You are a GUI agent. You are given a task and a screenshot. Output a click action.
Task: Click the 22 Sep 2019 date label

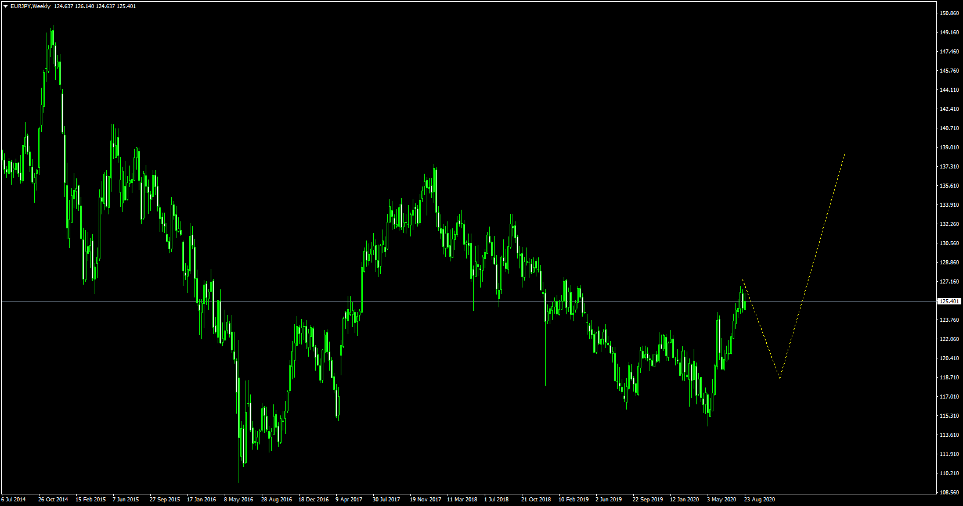(x=648, y=500)
